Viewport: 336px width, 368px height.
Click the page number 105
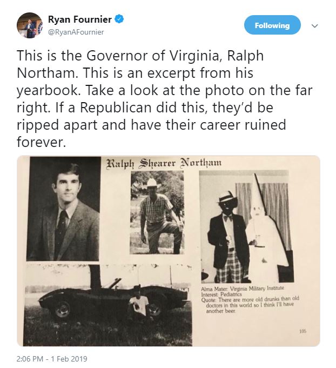(x=303, y=331)
